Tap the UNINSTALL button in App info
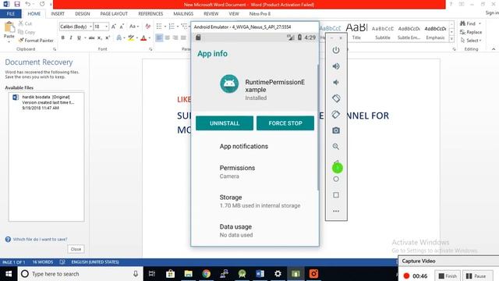Screen dimensions: 499x281 click(x=225, y=123)
